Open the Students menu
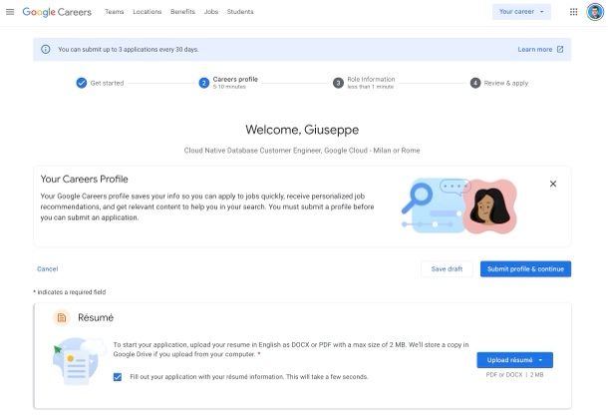The image size is (608, 416). (240, 12)
